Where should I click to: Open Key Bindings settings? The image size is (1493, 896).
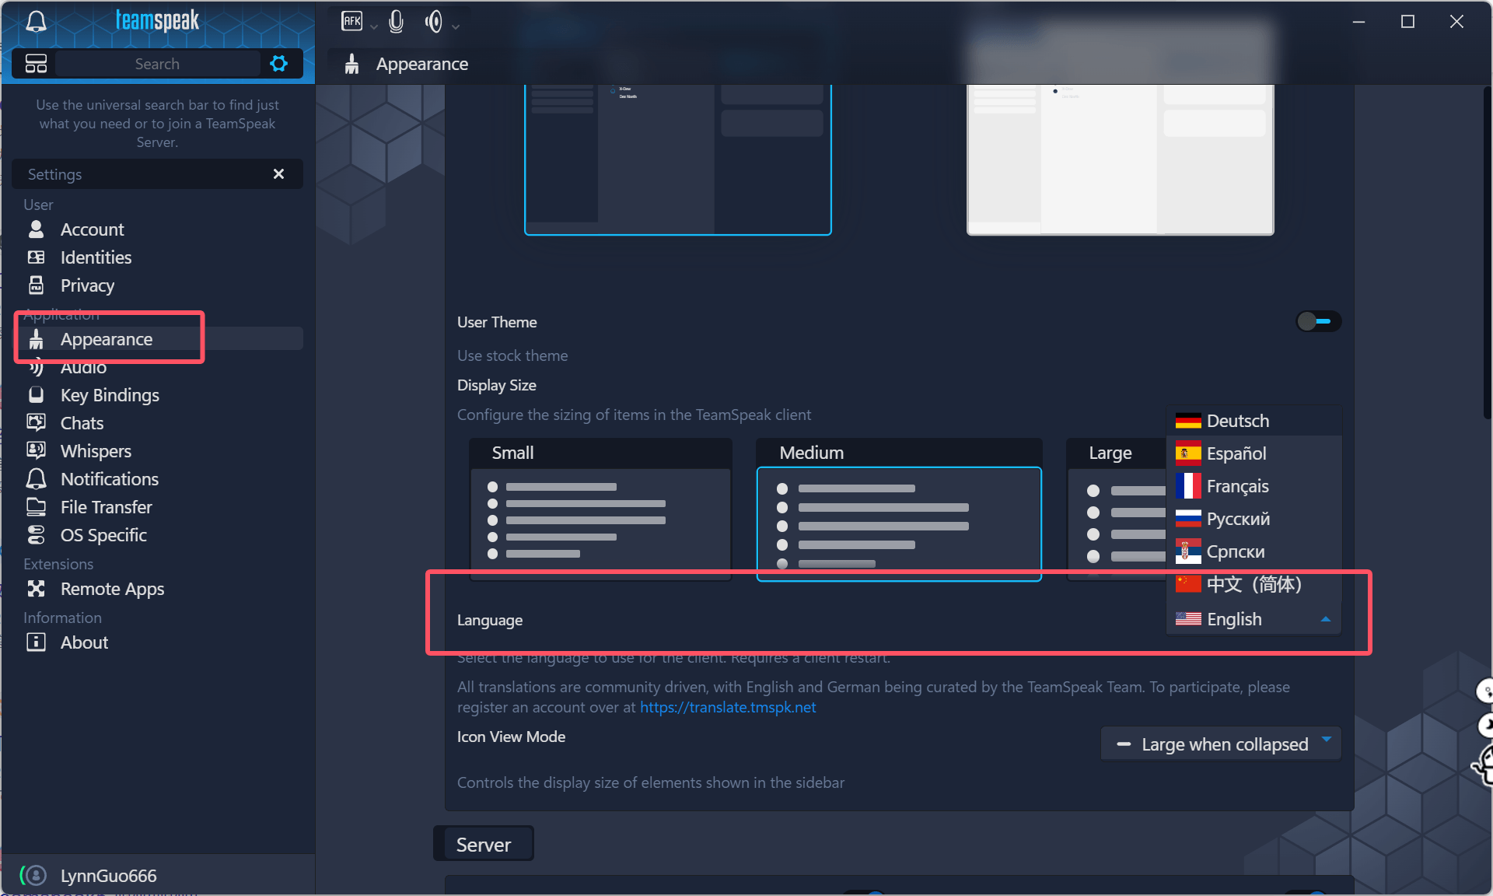[110, 395]
